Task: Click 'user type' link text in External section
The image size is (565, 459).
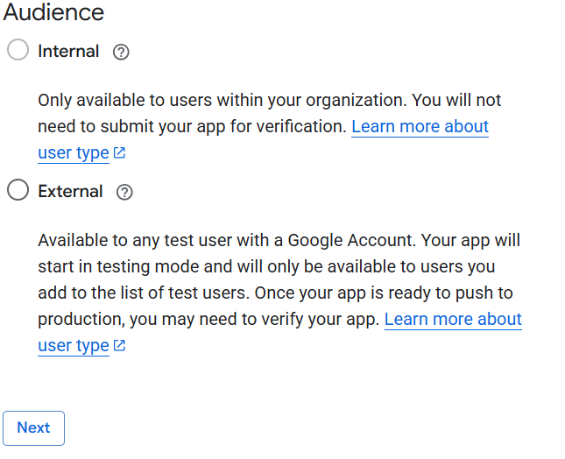Action: pos(73,346)
